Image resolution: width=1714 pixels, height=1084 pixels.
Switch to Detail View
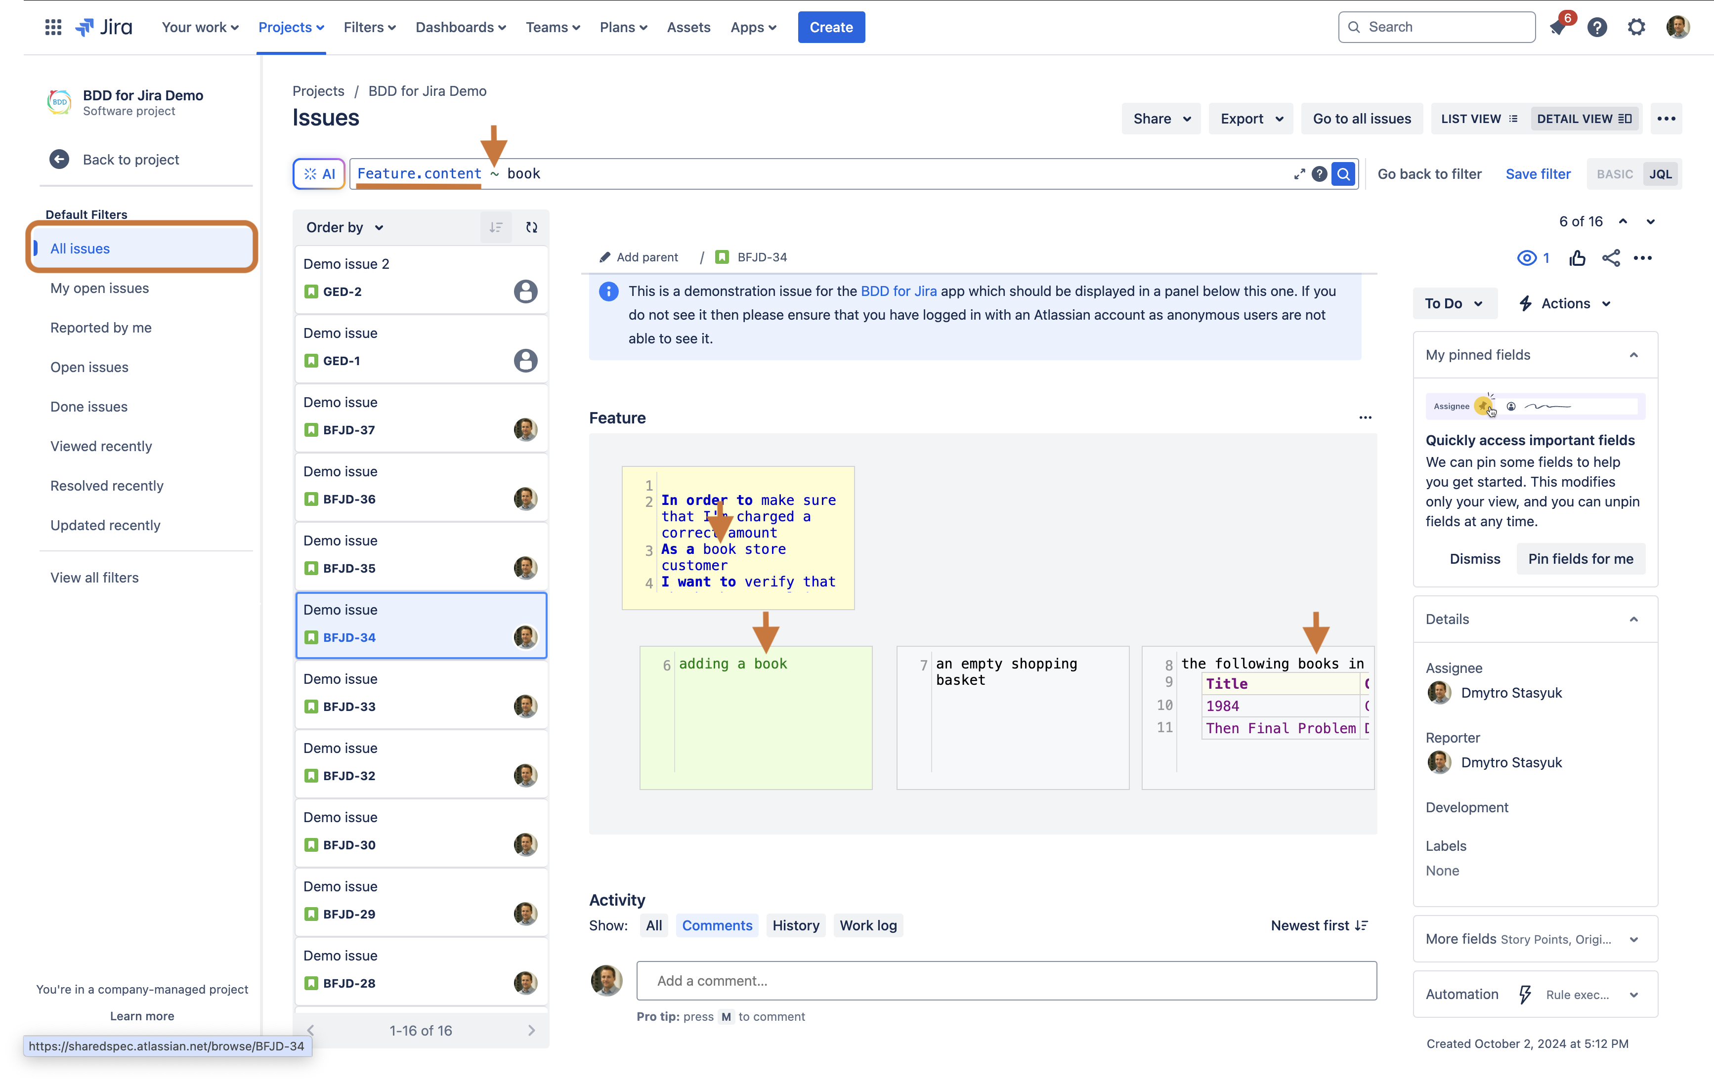(x=1584, y=119)
